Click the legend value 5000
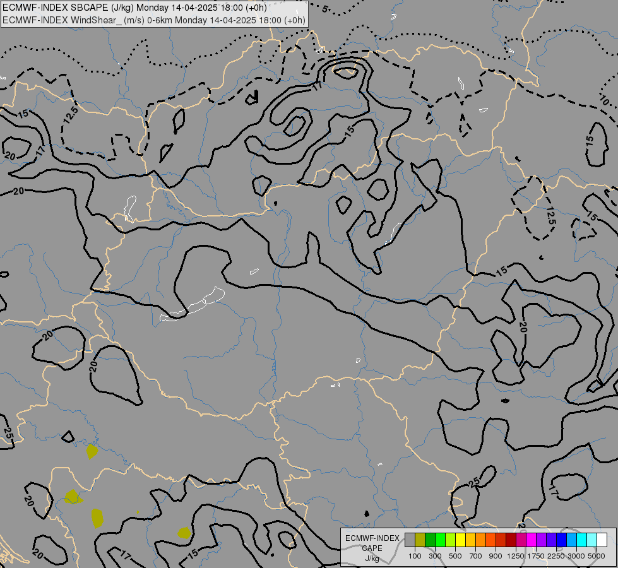The height and width of the screenshot is (568, 618). point(597,556)
